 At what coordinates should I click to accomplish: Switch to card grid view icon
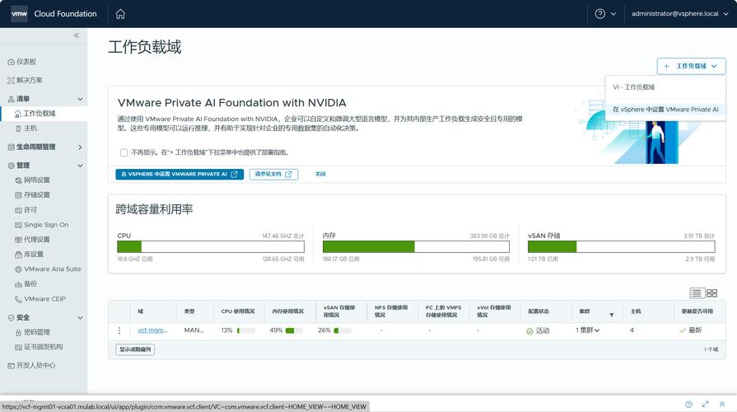click(x=711, y=293)
